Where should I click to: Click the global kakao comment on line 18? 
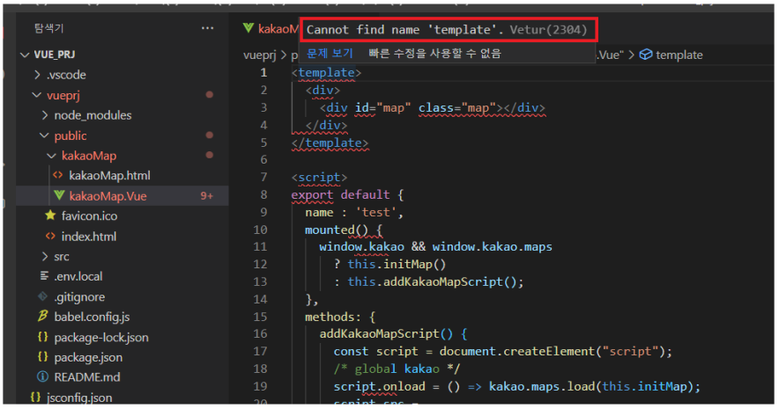397,369
